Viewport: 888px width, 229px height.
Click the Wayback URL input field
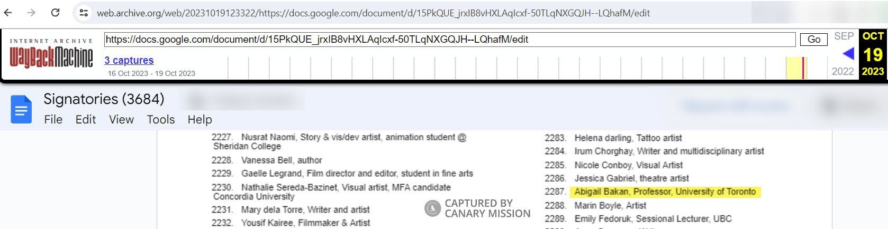449,40
